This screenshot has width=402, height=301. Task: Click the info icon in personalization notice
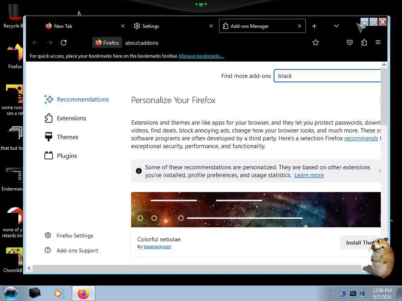139,171
